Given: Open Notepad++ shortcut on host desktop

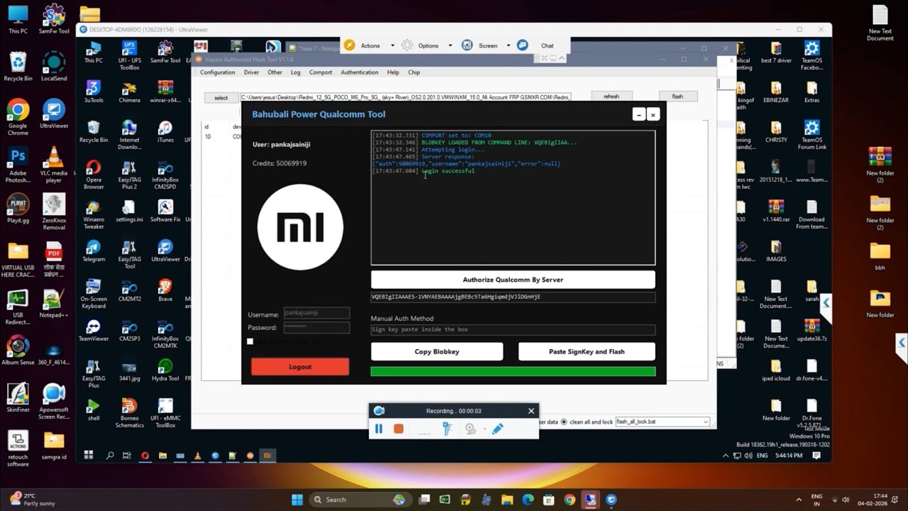Looking at the screenshot, I should point(54,303).
